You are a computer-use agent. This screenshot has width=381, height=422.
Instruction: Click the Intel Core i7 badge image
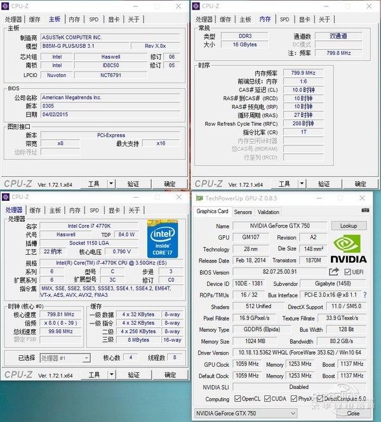pos(163,239)
